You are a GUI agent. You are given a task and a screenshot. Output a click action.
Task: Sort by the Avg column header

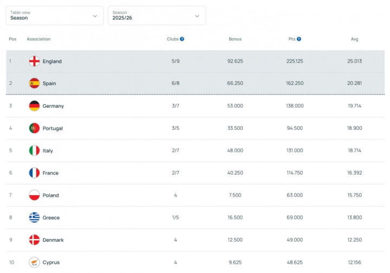[354, 39]
